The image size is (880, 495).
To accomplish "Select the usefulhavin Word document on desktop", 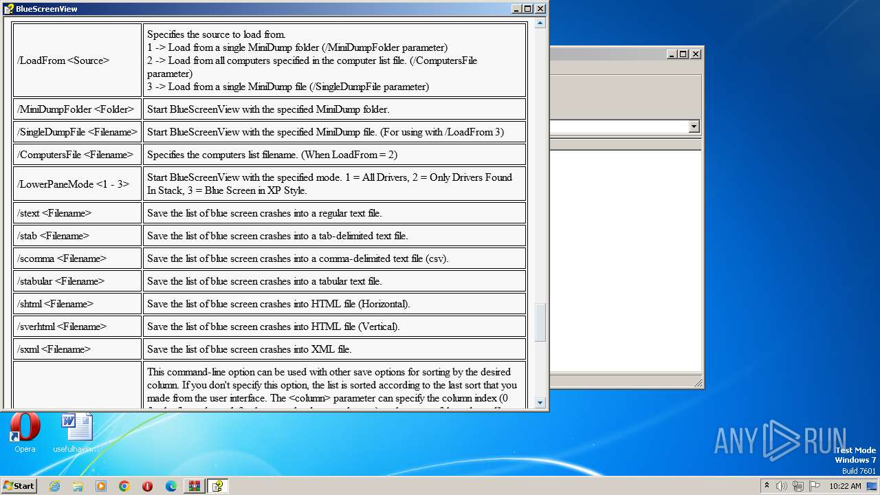I will 76,433.
